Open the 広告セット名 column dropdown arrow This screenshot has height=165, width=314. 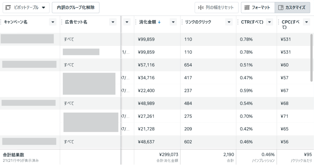coord(113,22)
